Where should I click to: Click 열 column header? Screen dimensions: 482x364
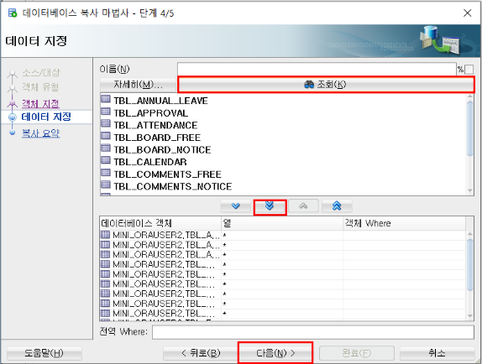(282, 223)
